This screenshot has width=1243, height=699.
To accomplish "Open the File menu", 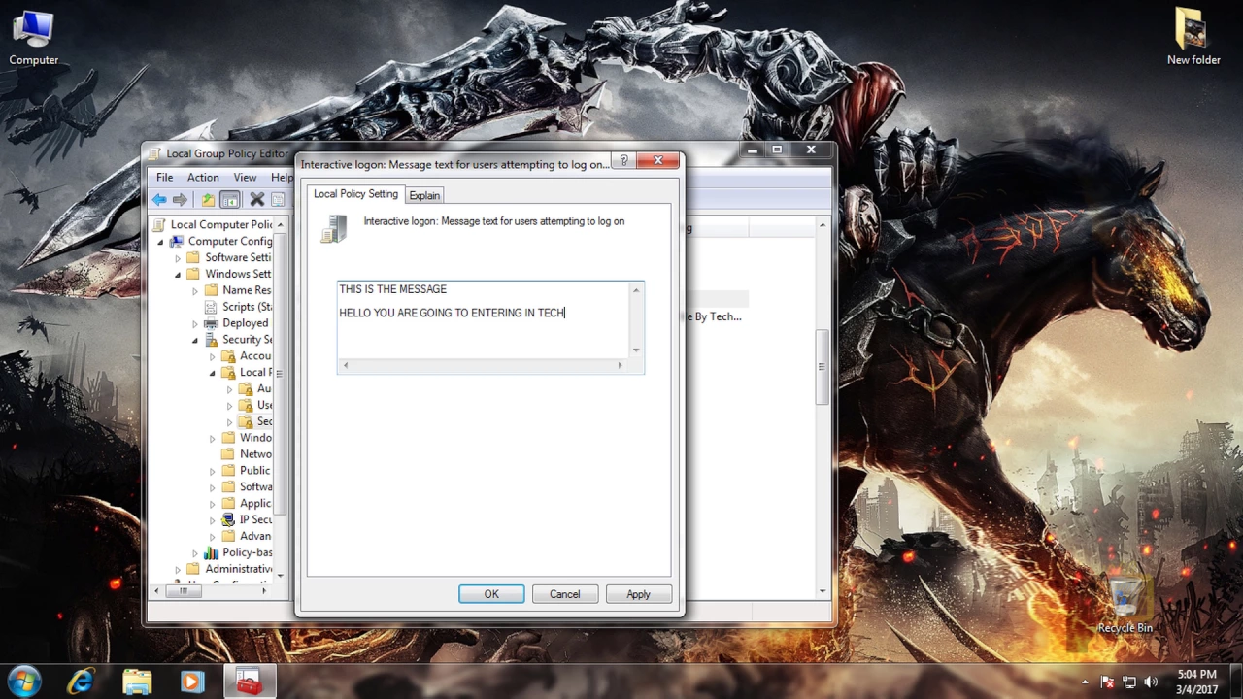I will (x=165, y=178).
